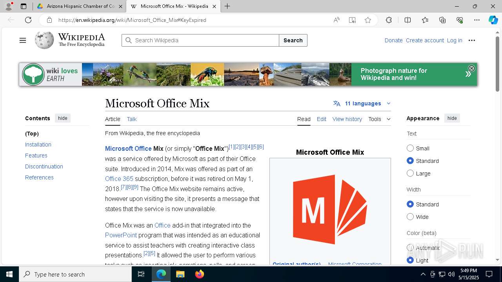The height and width of the screenshot is (282, 502).
Task: Hide the Contents sidebar
Action: pos(63,118)
